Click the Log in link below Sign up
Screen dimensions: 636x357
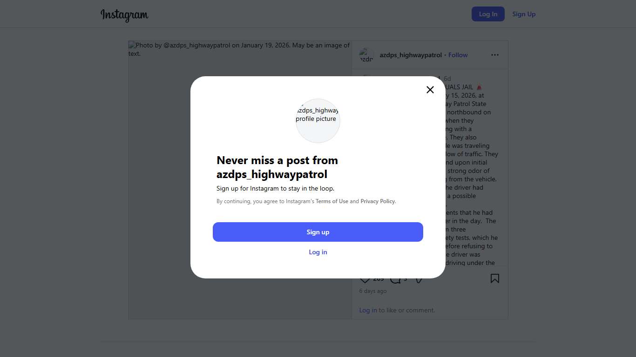(x=318, y=252)
